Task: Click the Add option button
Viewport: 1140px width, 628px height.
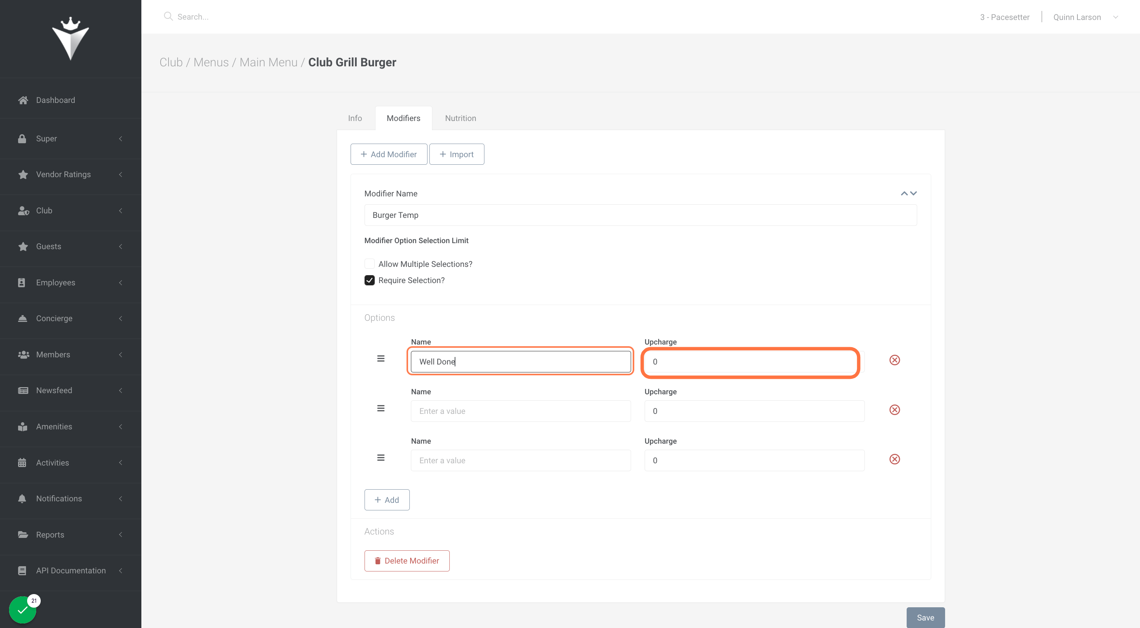Action: point(387,500)
